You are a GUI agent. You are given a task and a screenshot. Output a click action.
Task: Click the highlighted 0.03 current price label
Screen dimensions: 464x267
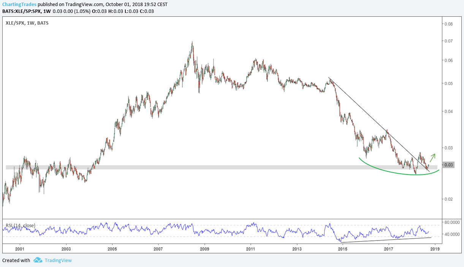pyautogui.click(x=448, y=165)
